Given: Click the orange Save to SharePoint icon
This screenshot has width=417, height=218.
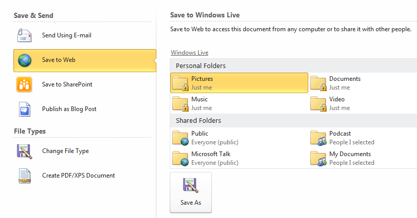Looking at the screenshot, I should (x=24, y=84).
